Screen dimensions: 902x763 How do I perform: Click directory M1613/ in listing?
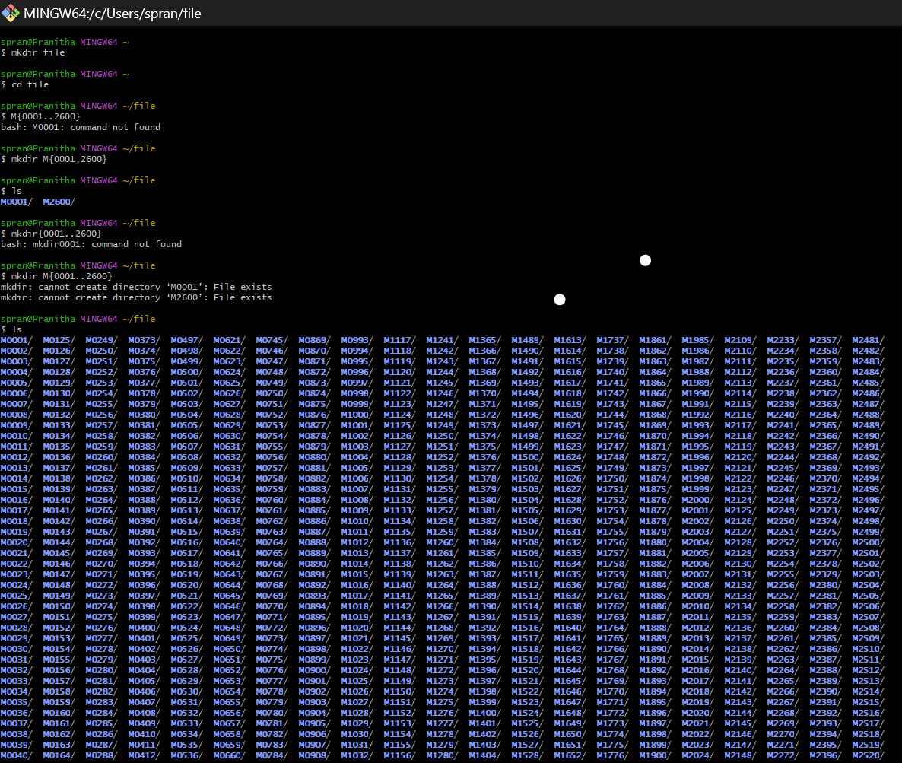(x=570, y=340)
